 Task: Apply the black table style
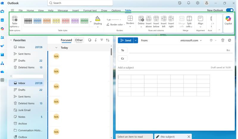coord(28,21)
